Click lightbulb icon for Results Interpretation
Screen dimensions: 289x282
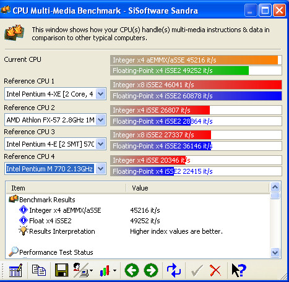24,231
